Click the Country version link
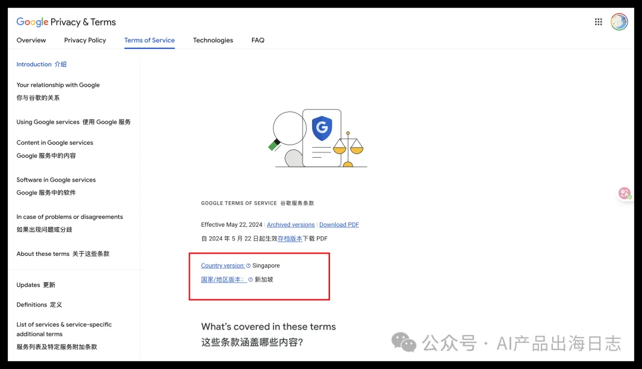Image resolution: width=642 pixels, height=369 pixels. tap(223, 265)
